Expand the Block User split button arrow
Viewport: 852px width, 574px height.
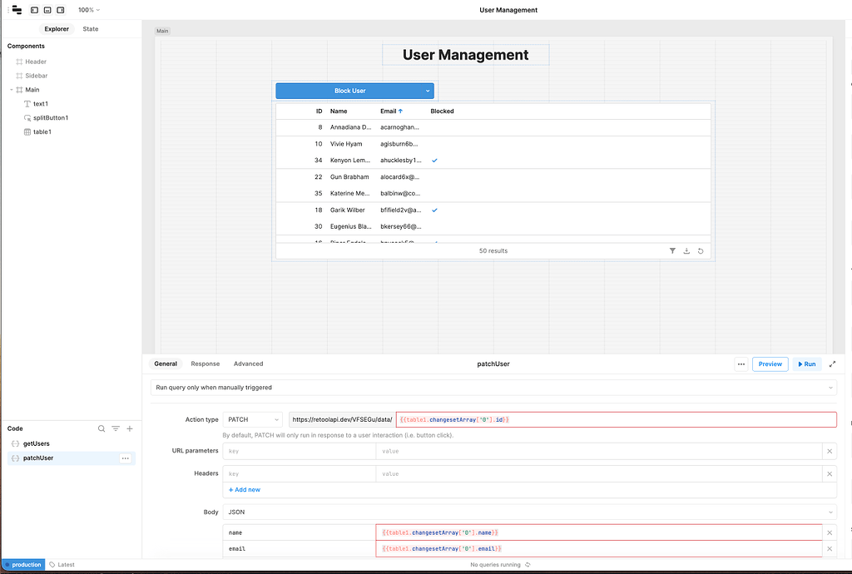428,91
